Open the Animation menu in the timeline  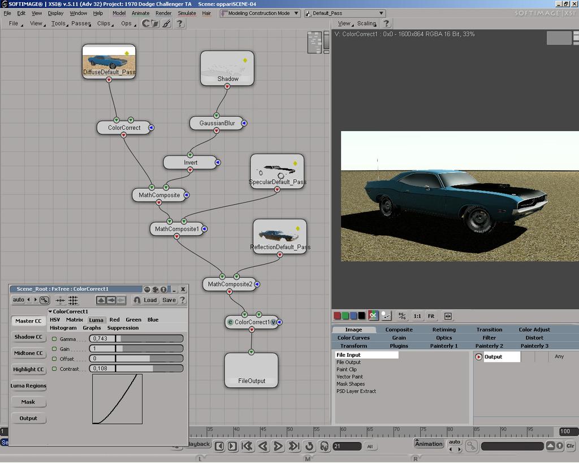click(x=429, y=444)
